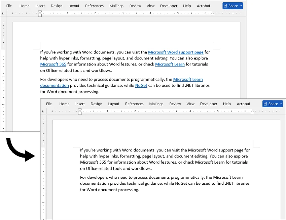Click tab selector icon left of upper ruler
Image resolution: width=286 pixels, height=220 pixels.
(3, 13)
